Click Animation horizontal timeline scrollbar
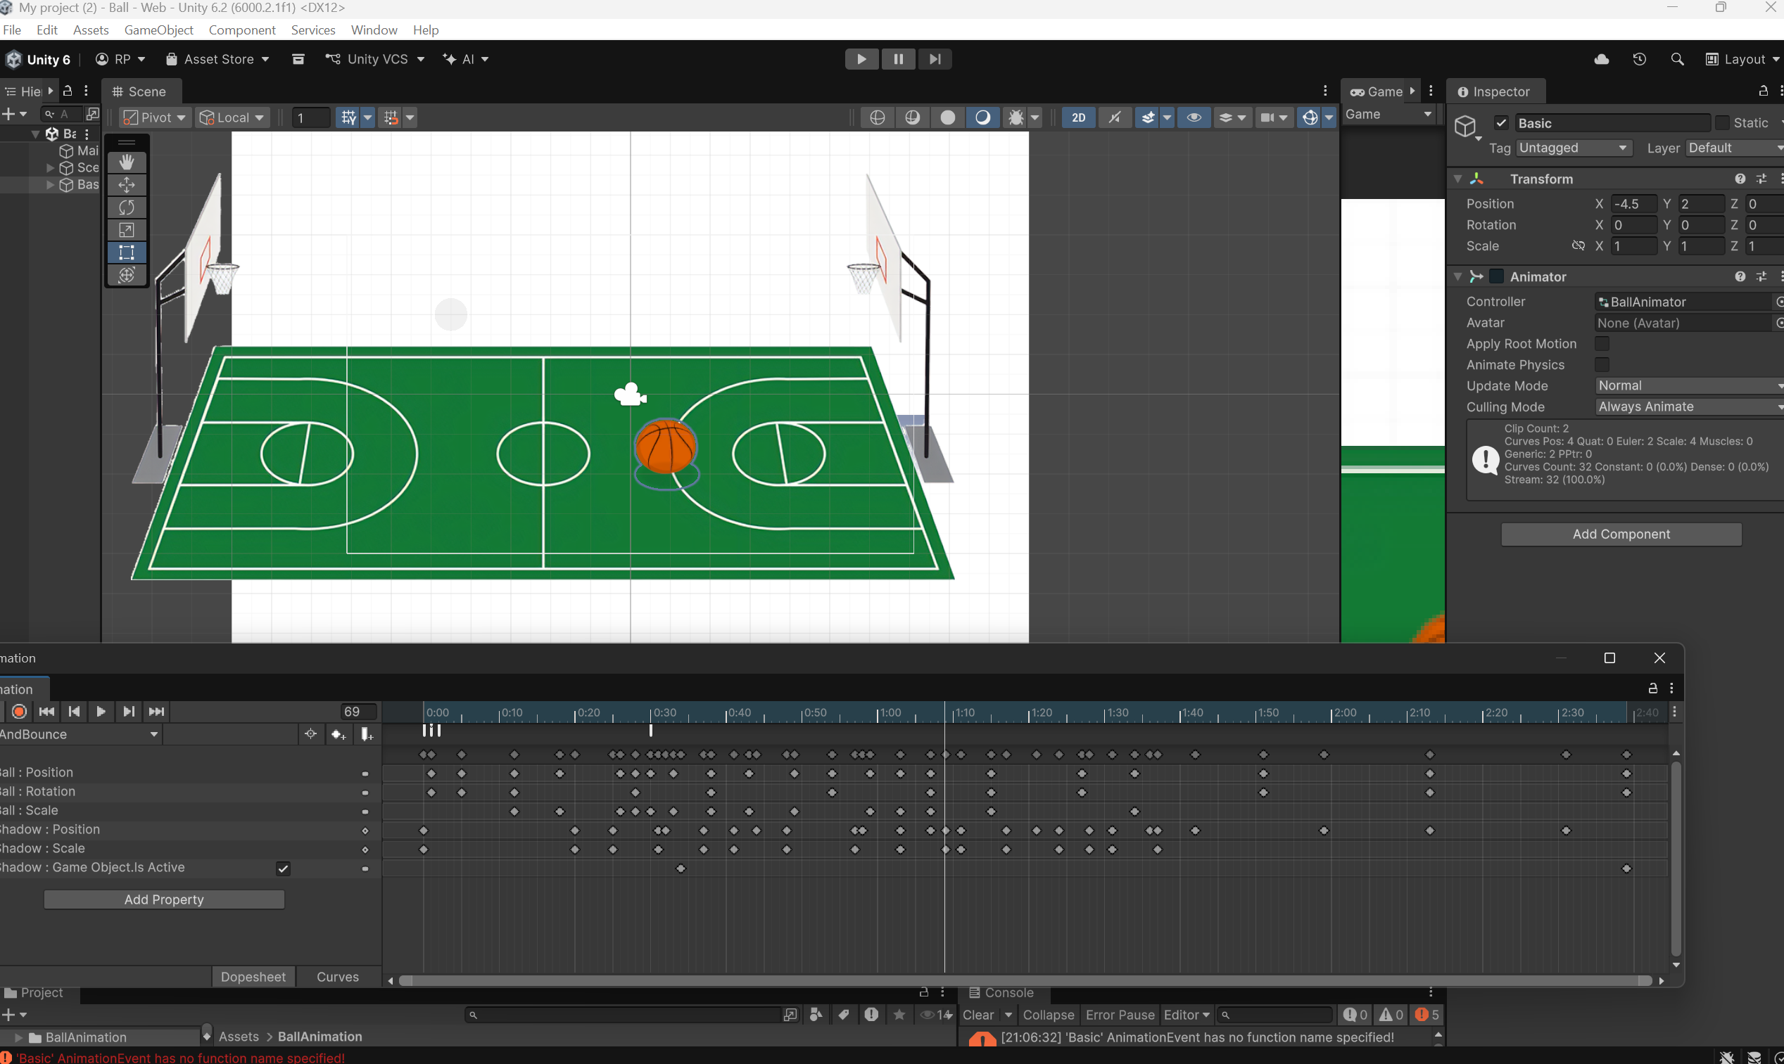Viewport: 1784px width, 1064px height. click(1026, 980)
